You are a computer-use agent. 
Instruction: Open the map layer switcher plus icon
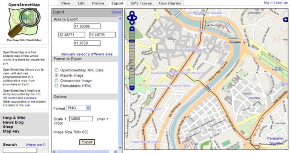pyautogui.click(x=286, y=19)
